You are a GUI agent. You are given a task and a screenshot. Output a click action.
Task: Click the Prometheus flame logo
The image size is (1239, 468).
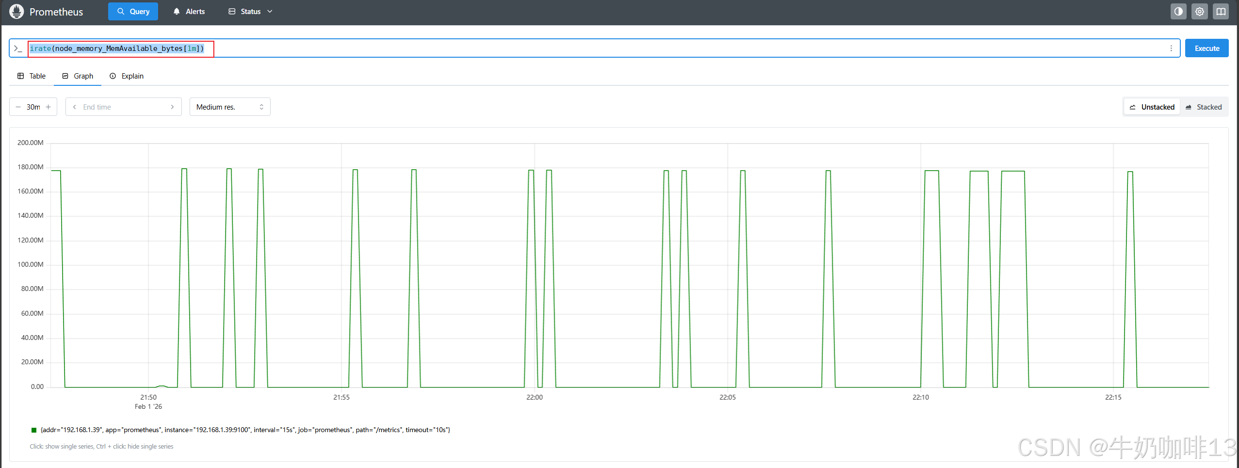[x=16, y=12]
